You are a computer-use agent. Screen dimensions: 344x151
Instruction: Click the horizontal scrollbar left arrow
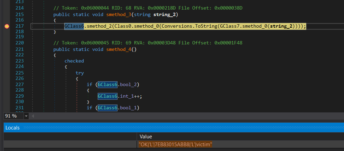pyautogui.click(x=33, y=116)
